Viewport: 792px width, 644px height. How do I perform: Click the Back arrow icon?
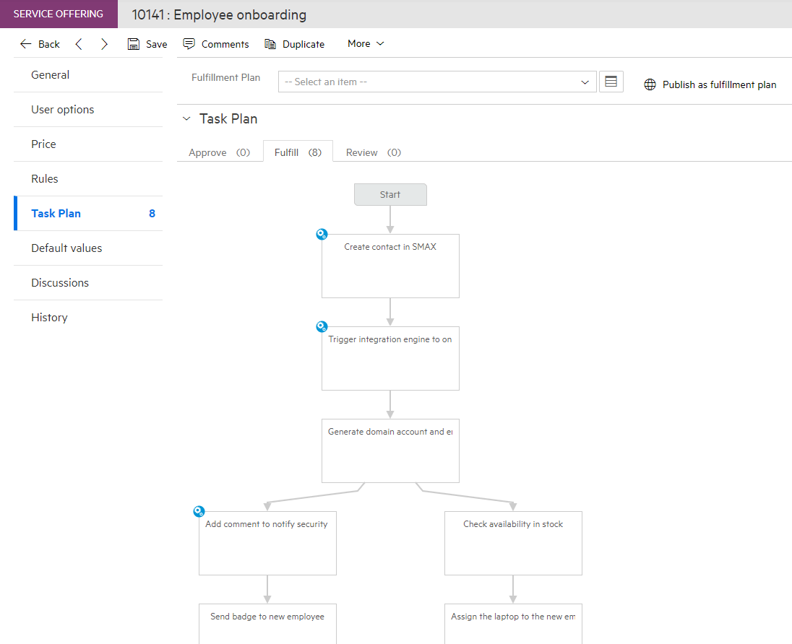pos(25,43)
